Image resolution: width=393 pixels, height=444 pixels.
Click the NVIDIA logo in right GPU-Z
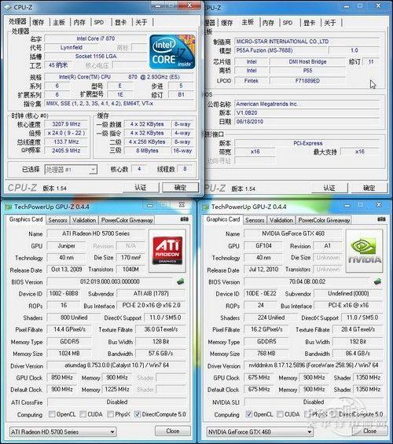[365, 251]
